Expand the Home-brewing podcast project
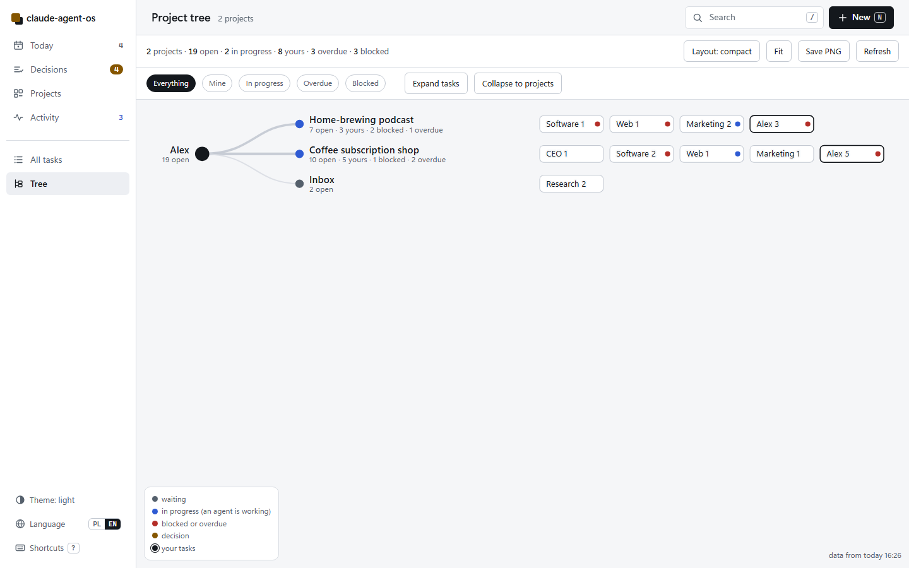 [362, 120]
